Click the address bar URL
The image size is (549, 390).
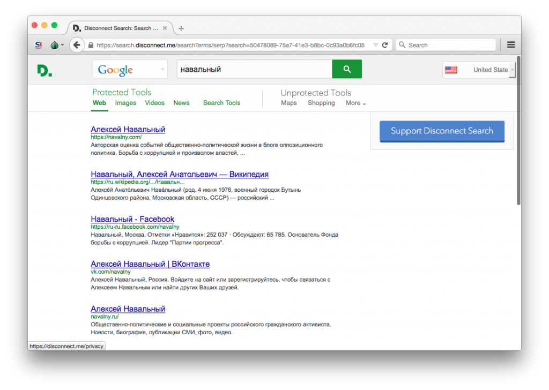click(231, 45)
